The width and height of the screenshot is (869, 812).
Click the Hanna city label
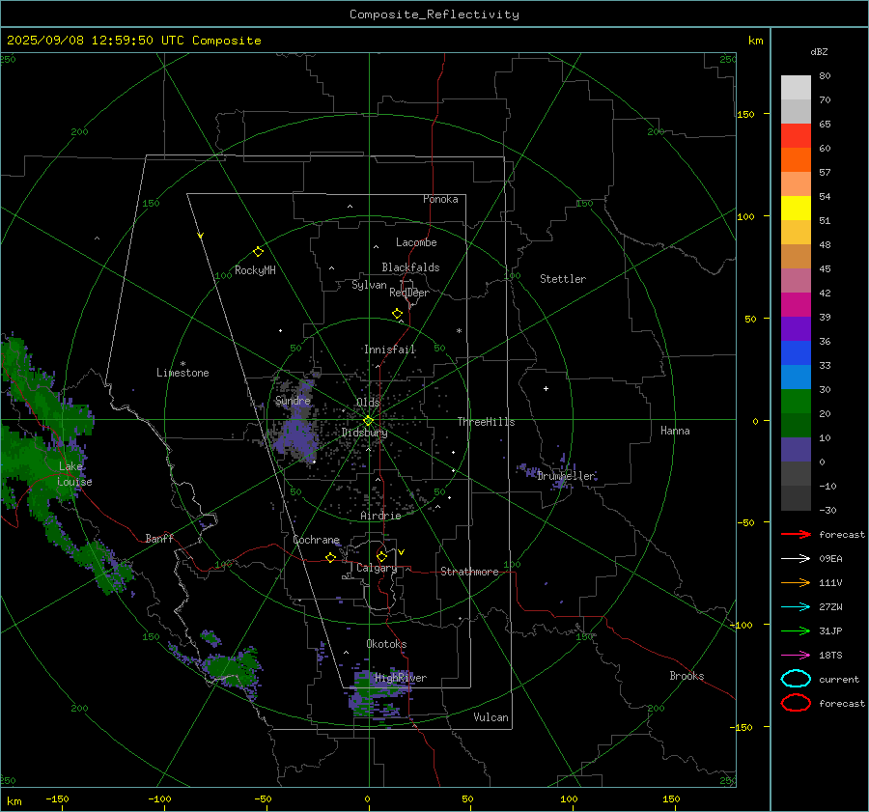click(x=675, y=431)
